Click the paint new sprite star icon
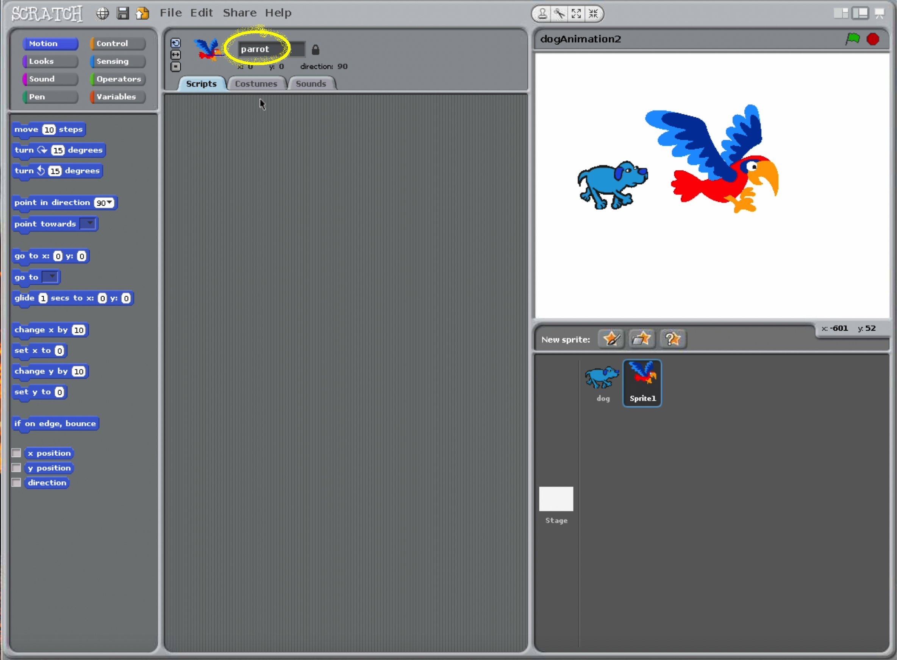This screenshot has width=897, height=660. tap(611, 339)
